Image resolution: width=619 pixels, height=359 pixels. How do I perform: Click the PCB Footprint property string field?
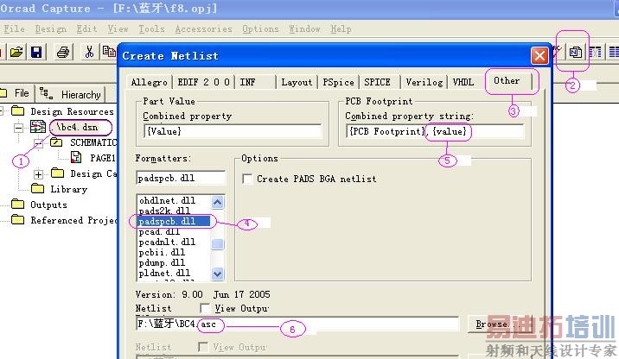click(435, 131)
